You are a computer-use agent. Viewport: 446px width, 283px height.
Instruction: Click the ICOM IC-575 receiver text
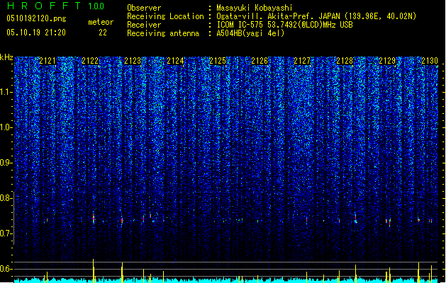tap(284, 25)
